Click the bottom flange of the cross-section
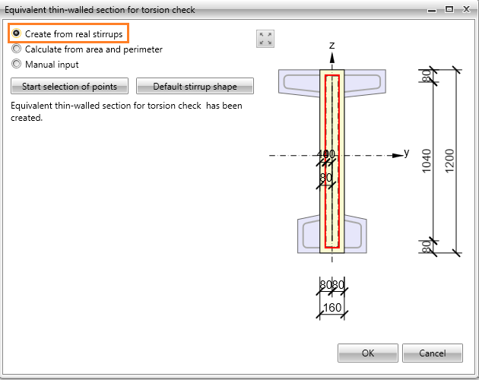Screen dimensions: 479x380 point(332,234)
